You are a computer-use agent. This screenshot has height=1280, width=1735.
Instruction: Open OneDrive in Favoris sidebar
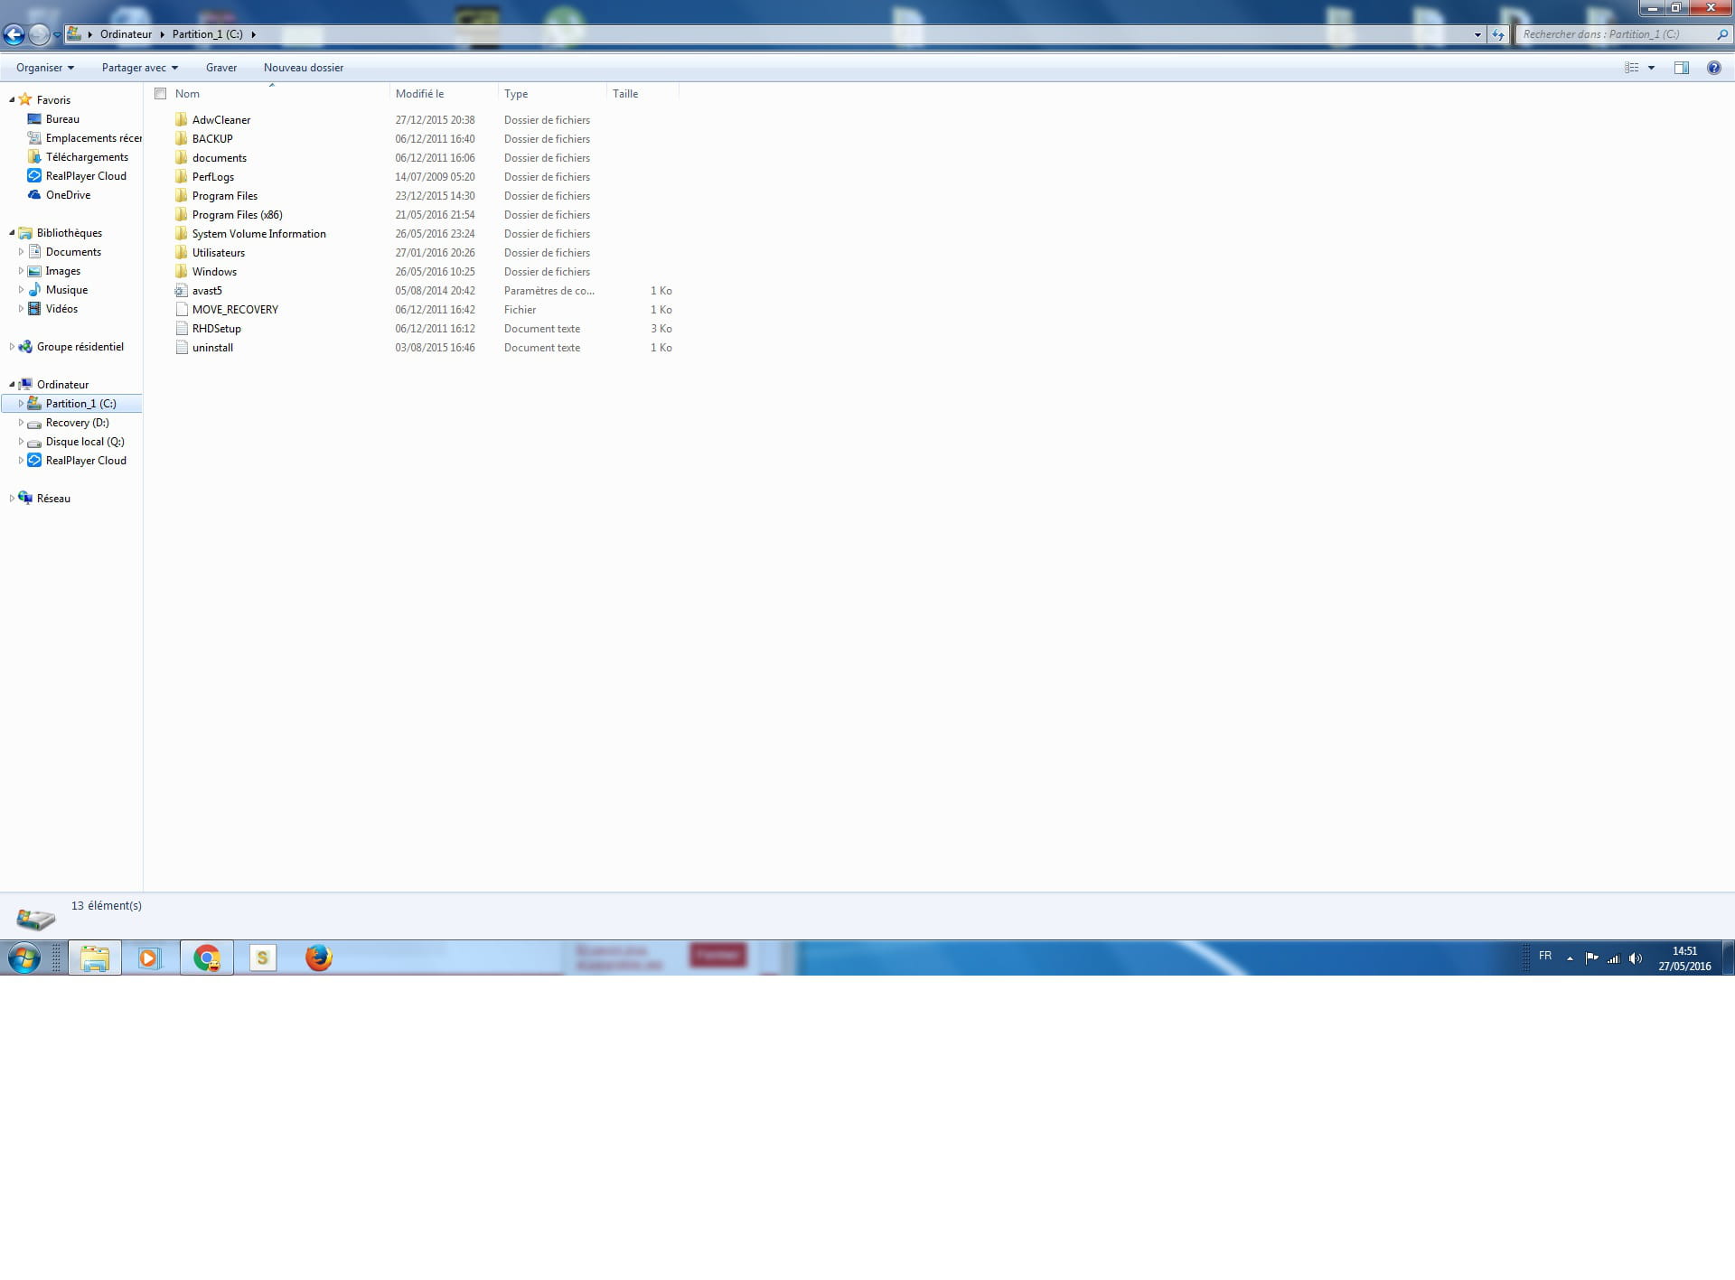pos(68,195)
